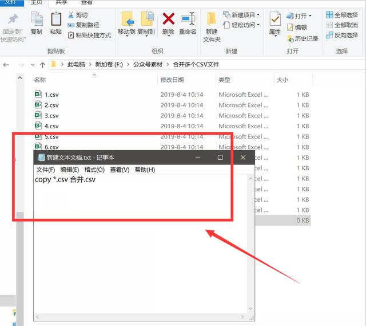Sort by Date Modified (修改日期) header
The height and width of the screenshot is (326, 366).
[x=172, y=80]
